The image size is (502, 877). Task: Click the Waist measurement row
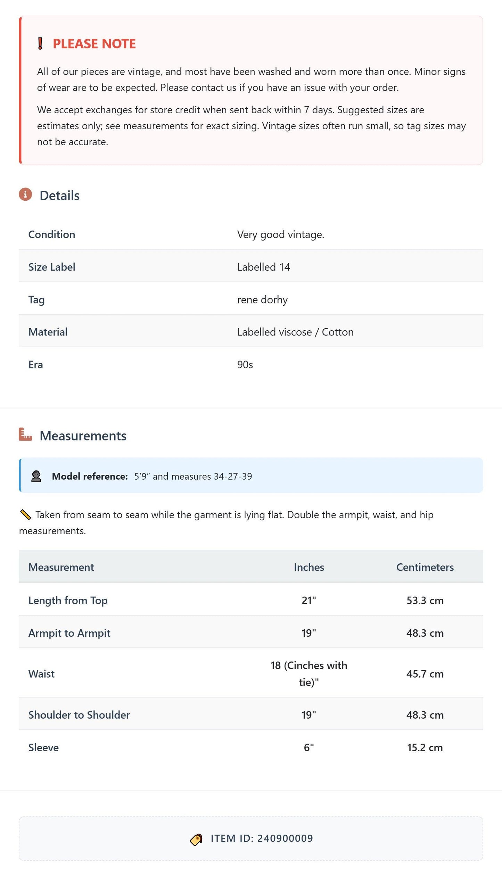[x=251, y=674]
